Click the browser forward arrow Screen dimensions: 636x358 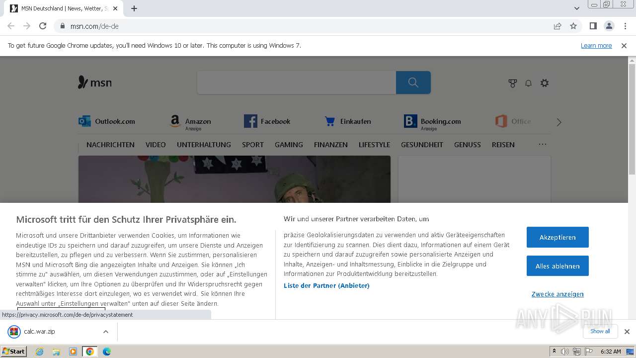27,26
